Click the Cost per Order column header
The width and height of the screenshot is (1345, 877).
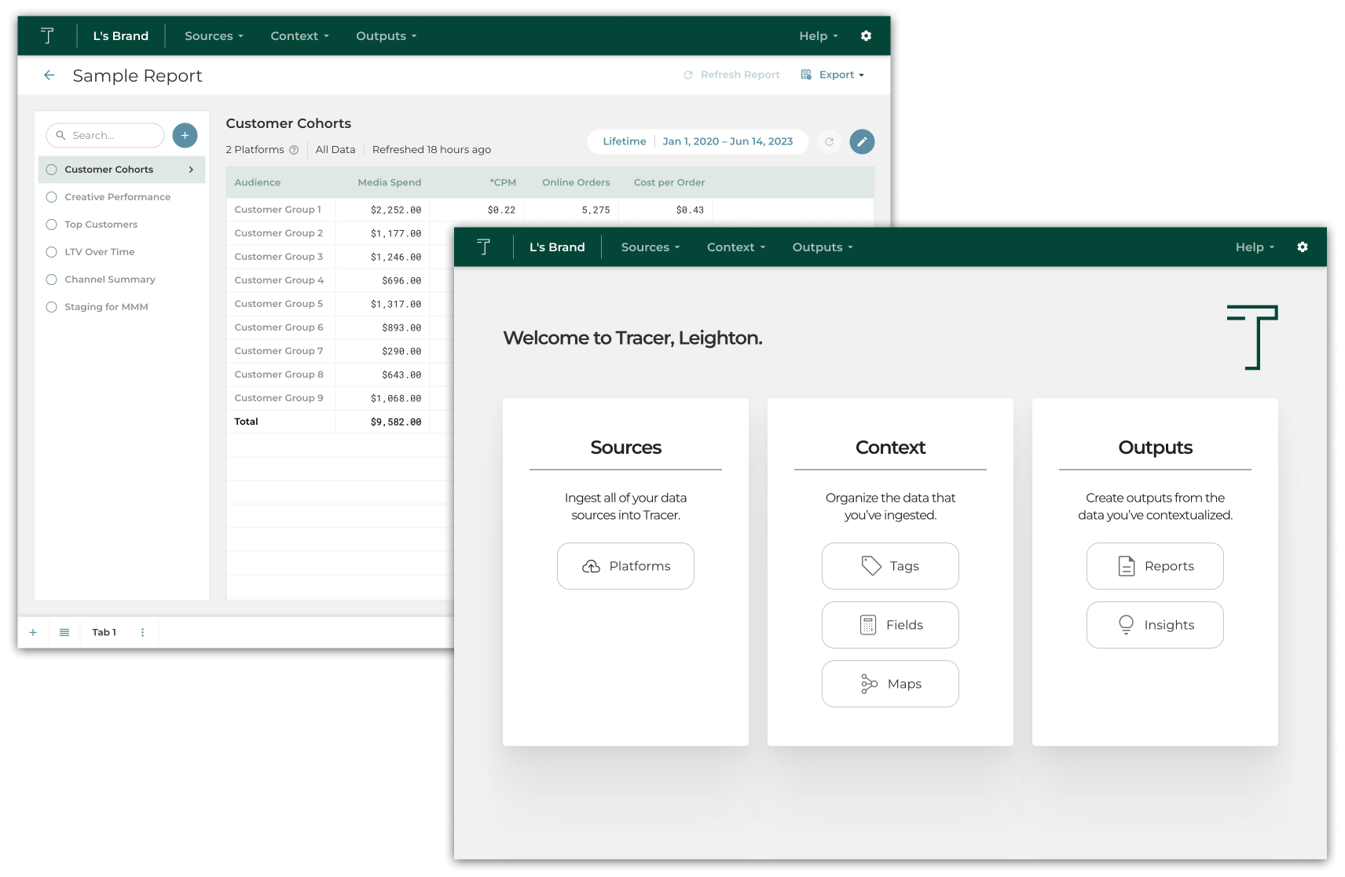coord(669,182)
